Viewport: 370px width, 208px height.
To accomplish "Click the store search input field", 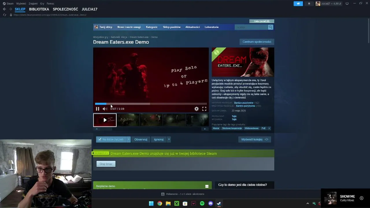I will coord(251,27).
